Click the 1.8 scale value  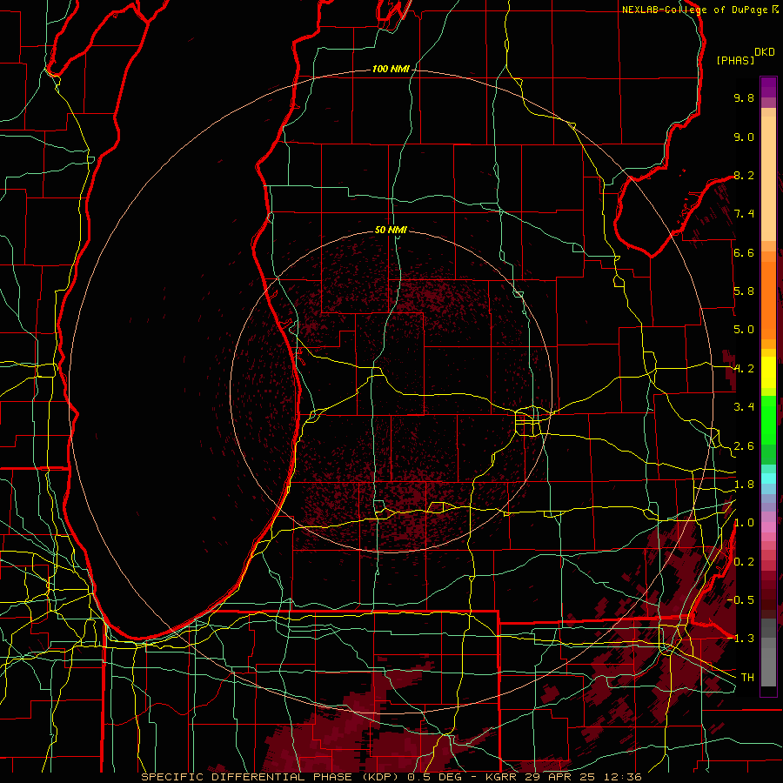coord(744,485)
